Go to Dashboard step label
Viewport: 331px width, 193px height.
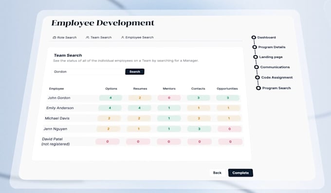tap(266, 38)
